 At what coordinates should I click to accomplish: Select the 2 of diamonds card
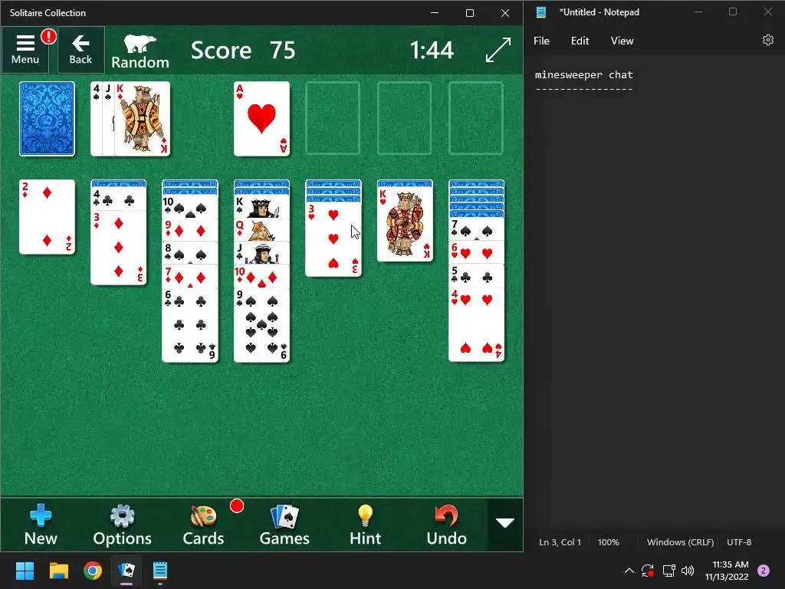pos(47,217)
